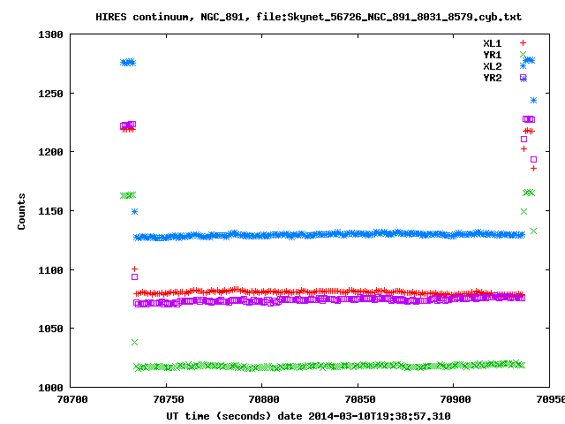
Task: Click the 70850 x-axis tick label
Action: 360,399
